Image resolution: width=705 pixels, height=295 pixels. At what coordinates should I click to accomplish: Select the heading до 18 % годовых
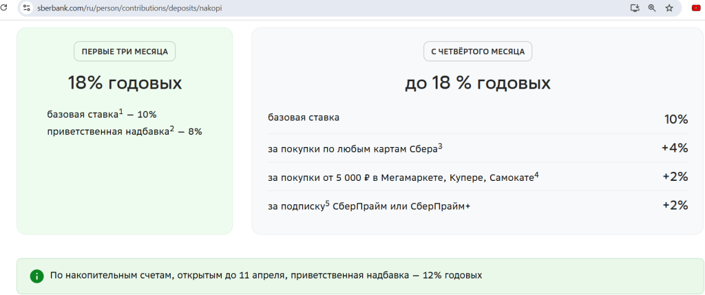tap(478, 83)
